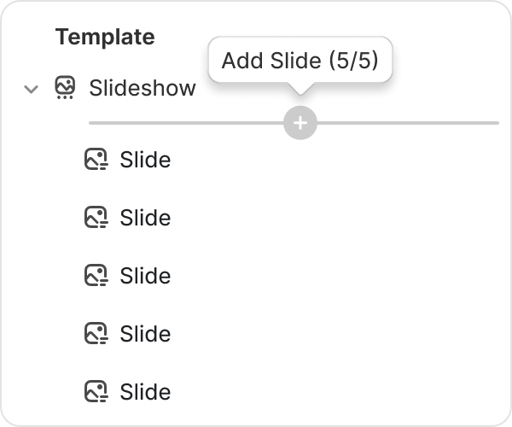Image resolution: width=512 pixels, height=427 pixels.
Task: Click the Template heading
Action: (105, 37)
